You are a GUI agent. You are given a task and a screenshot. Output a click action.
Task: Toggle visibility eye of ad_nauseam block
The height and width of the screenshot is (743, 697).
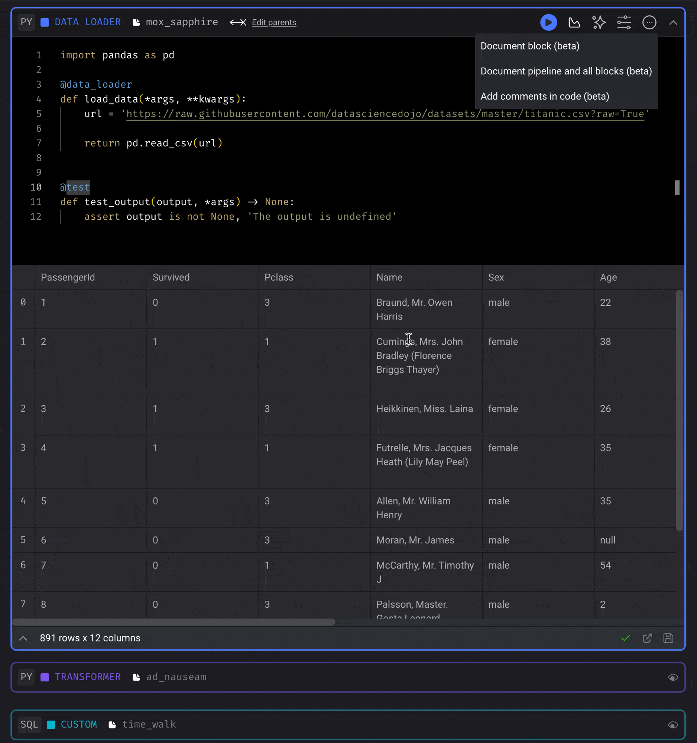click(x=673, y=677)
